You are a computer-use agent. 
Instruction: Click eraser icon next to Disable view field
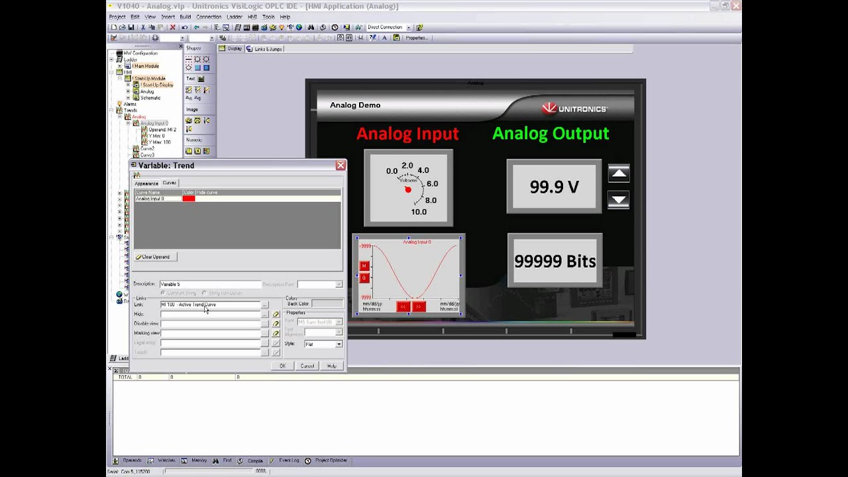[276, 324]
